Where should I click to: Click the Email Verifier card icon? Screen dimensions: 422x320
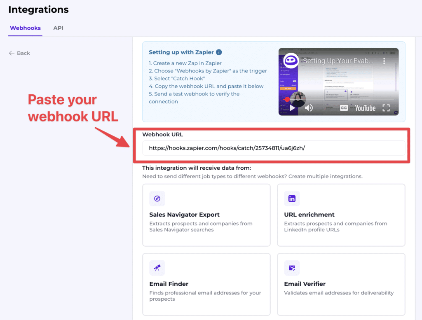[292, 268]
